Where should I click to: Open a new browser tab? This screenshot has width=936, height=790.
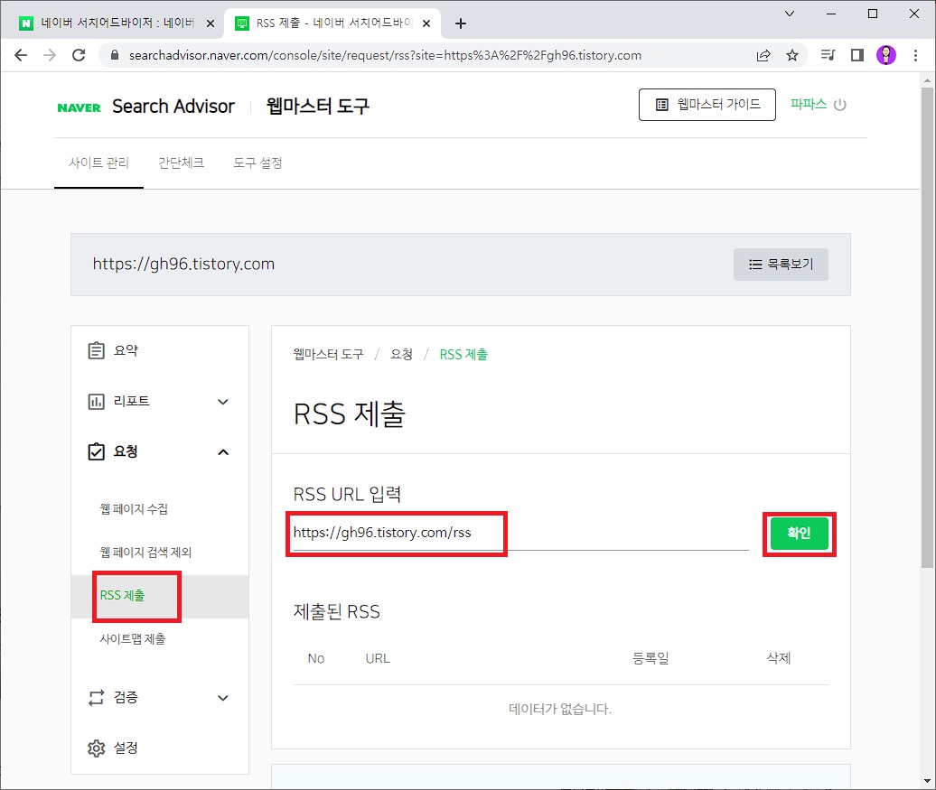pyautogui.click(x=460, y=23)
